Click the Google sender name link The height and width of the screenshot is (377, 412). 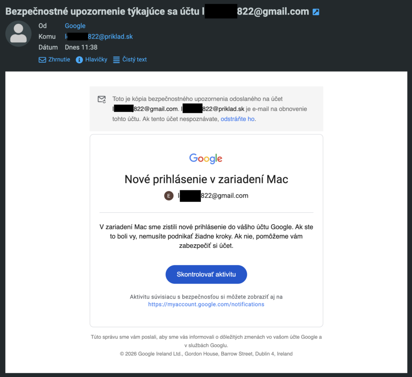tap(75, 26)
